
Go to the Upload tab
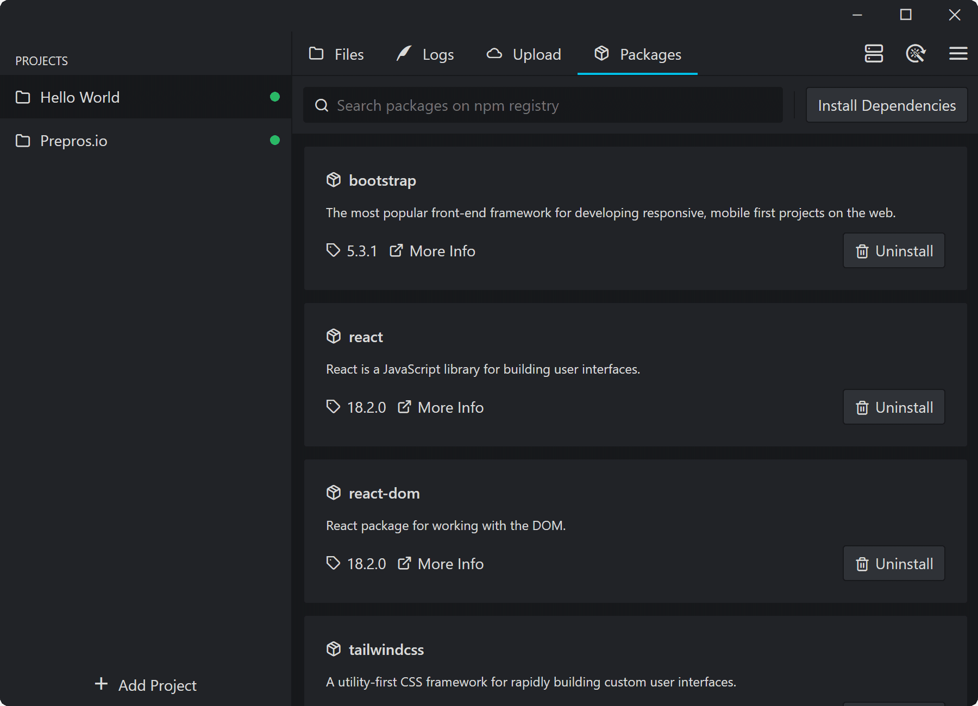pyautogui.click(x=524, y=54)
